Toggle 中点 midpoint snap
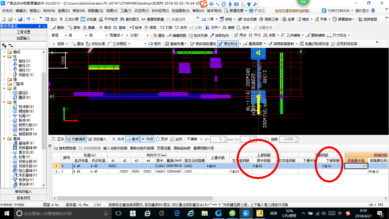389x219 pixels. pyautogui.click(x=147, y=139)
